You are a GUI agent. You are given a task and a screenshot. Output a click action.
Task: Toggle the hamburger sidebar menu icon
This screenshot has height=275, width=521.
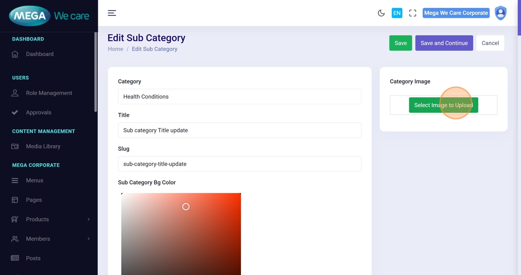[x=112, y=13]
